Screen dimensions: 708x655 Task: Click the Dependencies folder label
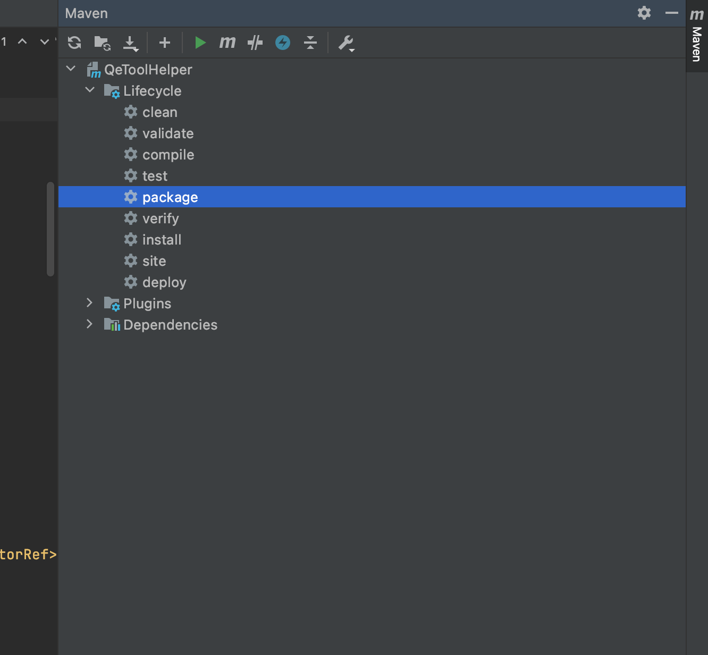[171, 325]
